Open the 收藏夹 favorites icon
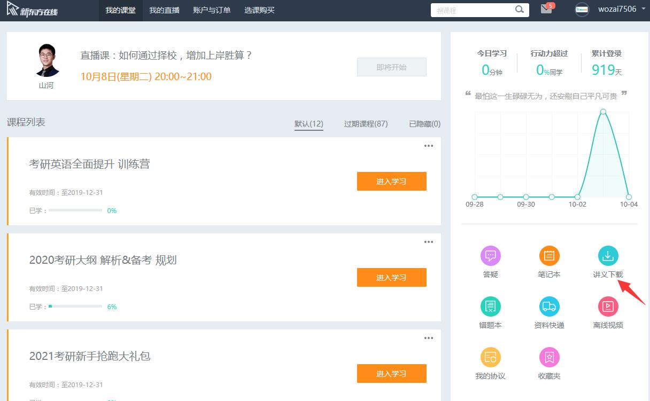Viewport: 650px width, 401px height. [x=549, y=357]
